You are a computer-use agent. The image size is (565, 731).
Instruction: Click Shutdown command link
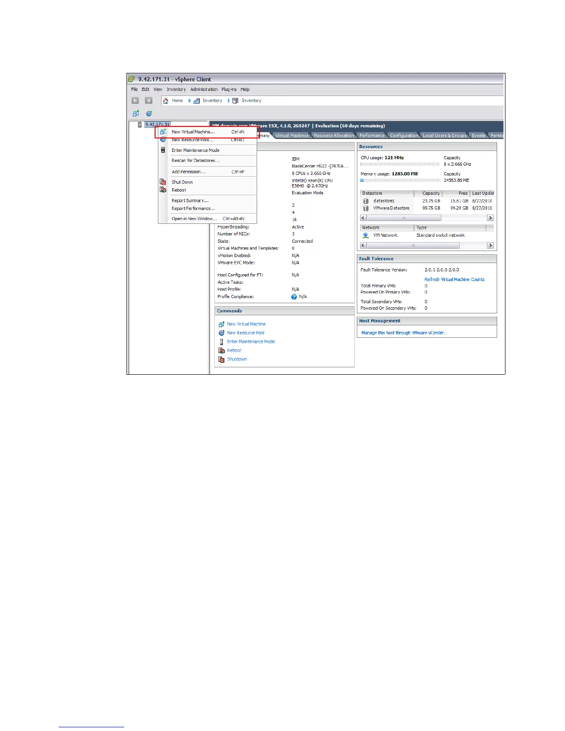coord(237,359)
